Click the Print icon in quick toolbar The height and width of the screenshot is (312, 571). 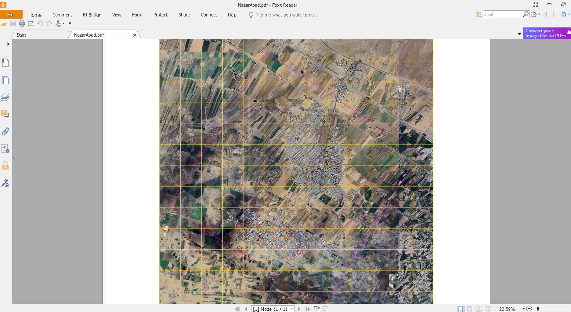22,23
